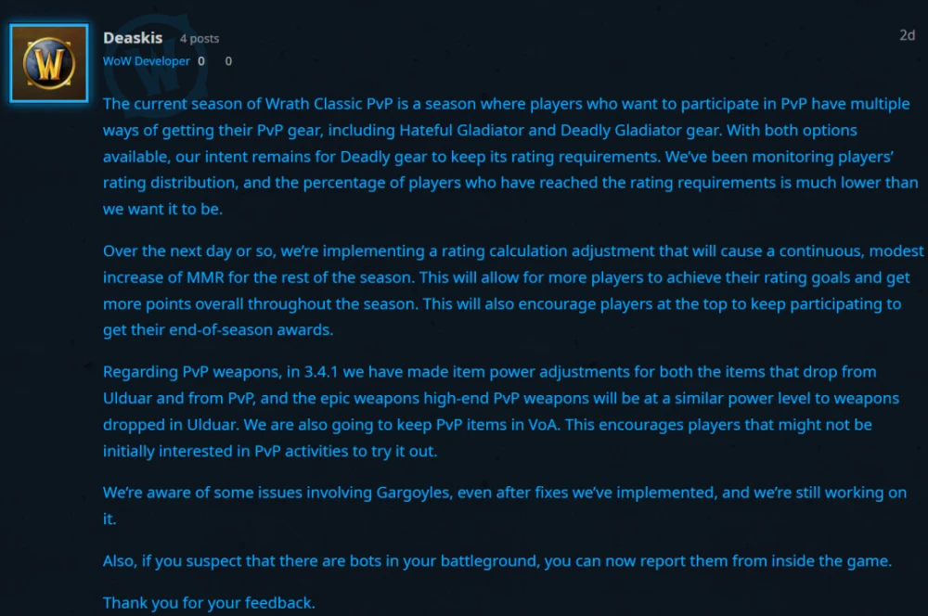Screen dimensions: 928x616
Task: Click the word 'VoA' in the third paragraph
Action: 542,425
